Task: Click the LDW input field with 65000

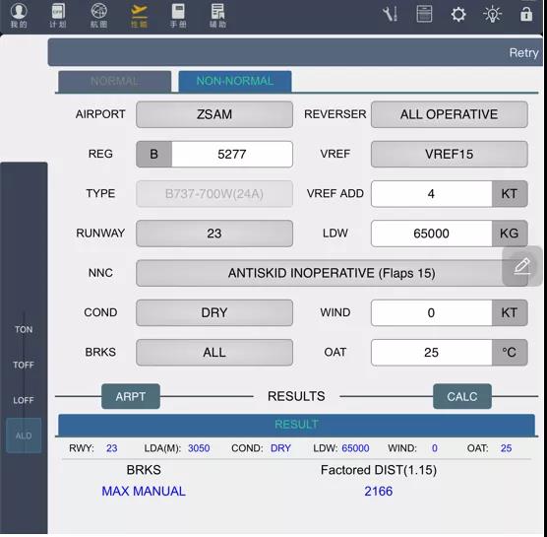Action: pos(431,234)
